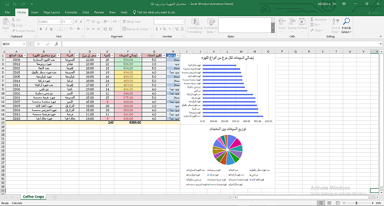Collapse the ribbon with the chevron
The image size is (384, 206).
tap(381, 36)
